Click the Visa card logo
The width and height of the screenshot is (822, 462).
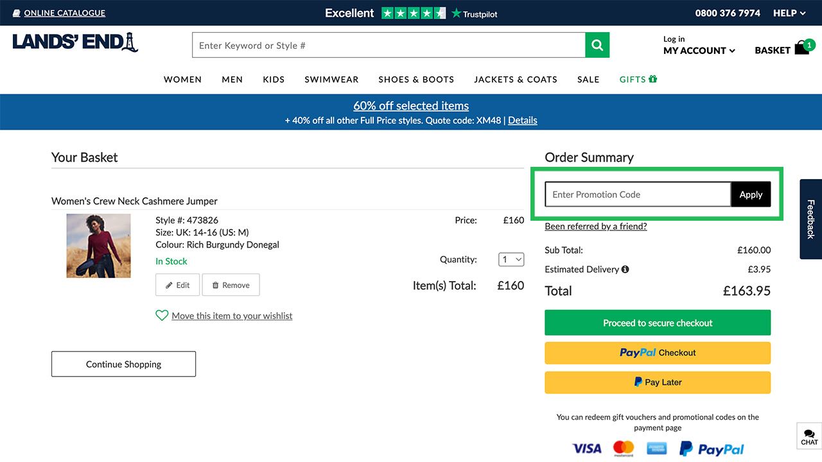pos(587,449)
